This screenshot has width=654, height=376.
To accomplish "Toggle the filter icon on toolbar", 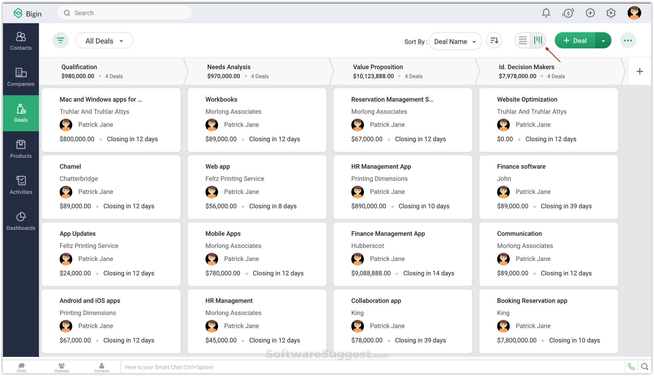I will point(61,40).
